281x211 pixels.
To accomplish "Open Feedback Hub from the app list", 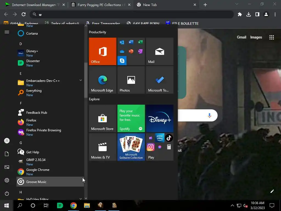I will (50, 112).
